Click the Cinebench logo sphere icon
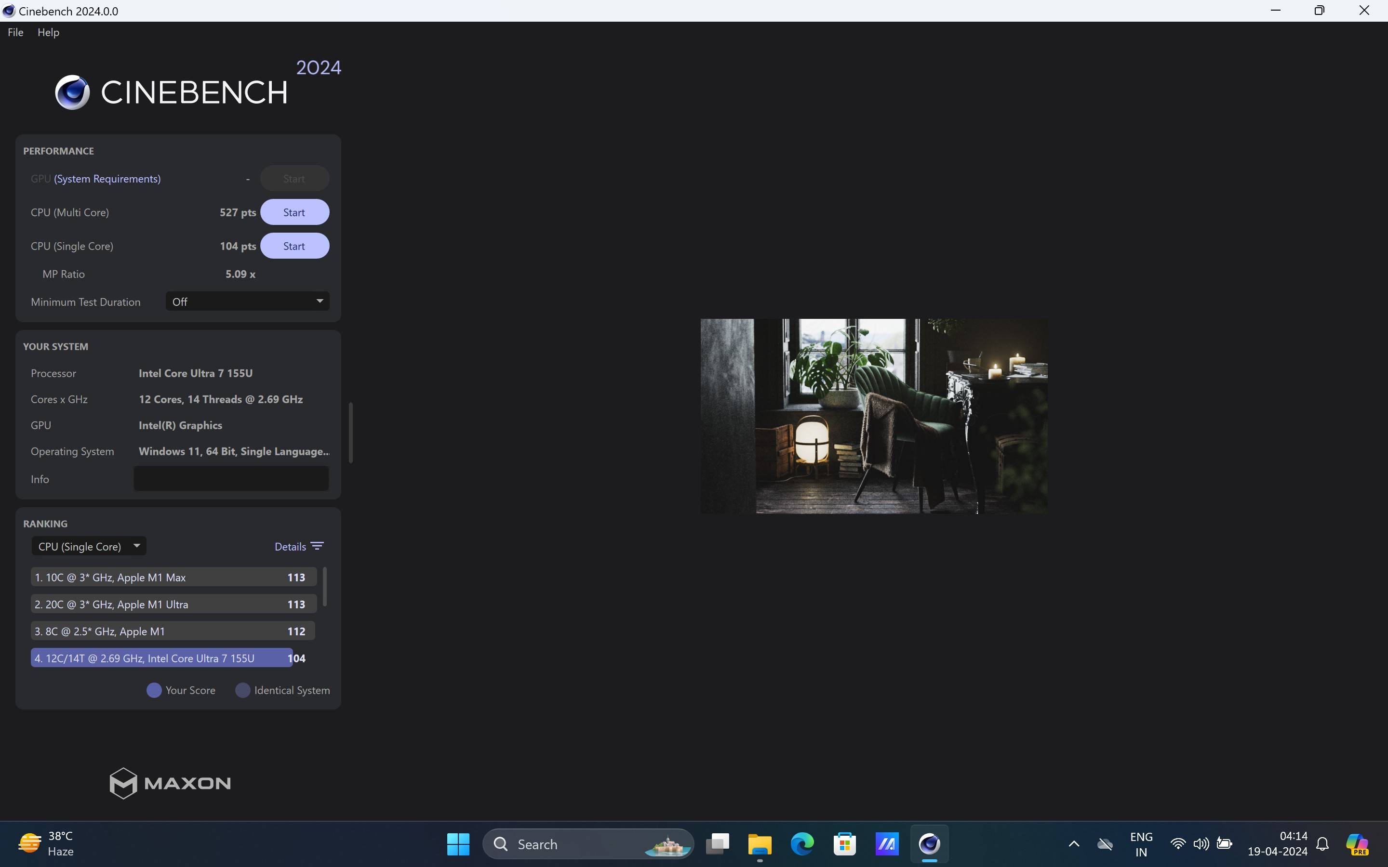 click(x=72, y=92)
